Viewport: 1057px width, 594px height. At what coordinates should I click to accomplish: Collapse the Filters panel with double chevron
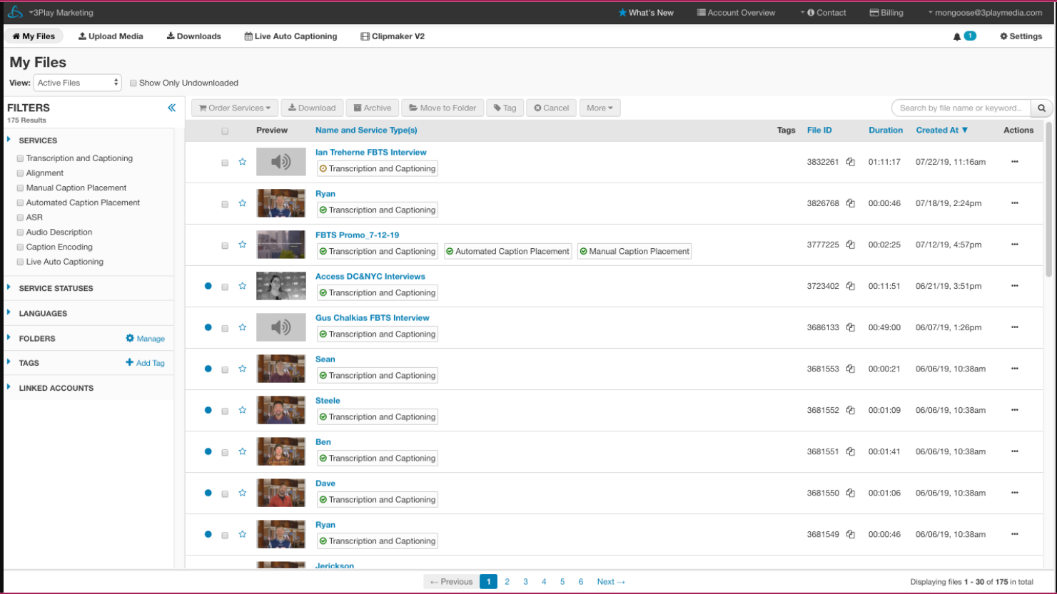[x=171, y=108]
